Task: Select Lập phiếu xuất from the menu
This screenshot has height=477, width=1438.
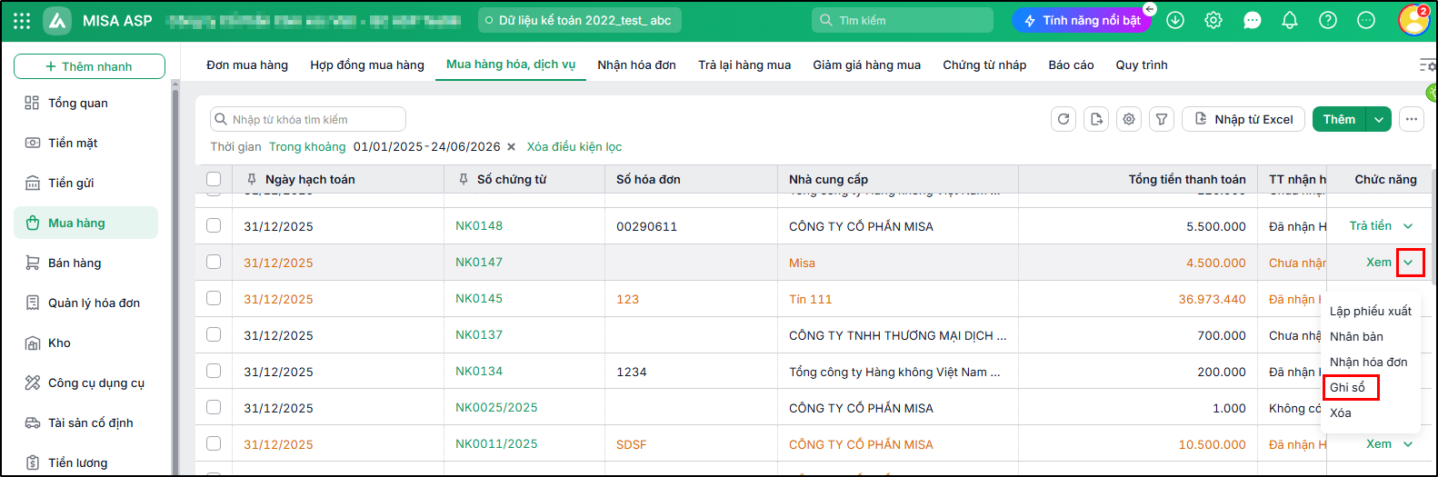Action: 1371,311
